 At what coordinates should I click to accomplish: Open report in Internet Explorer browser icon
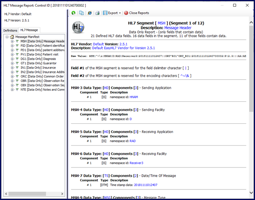click(x=90, y=13)
